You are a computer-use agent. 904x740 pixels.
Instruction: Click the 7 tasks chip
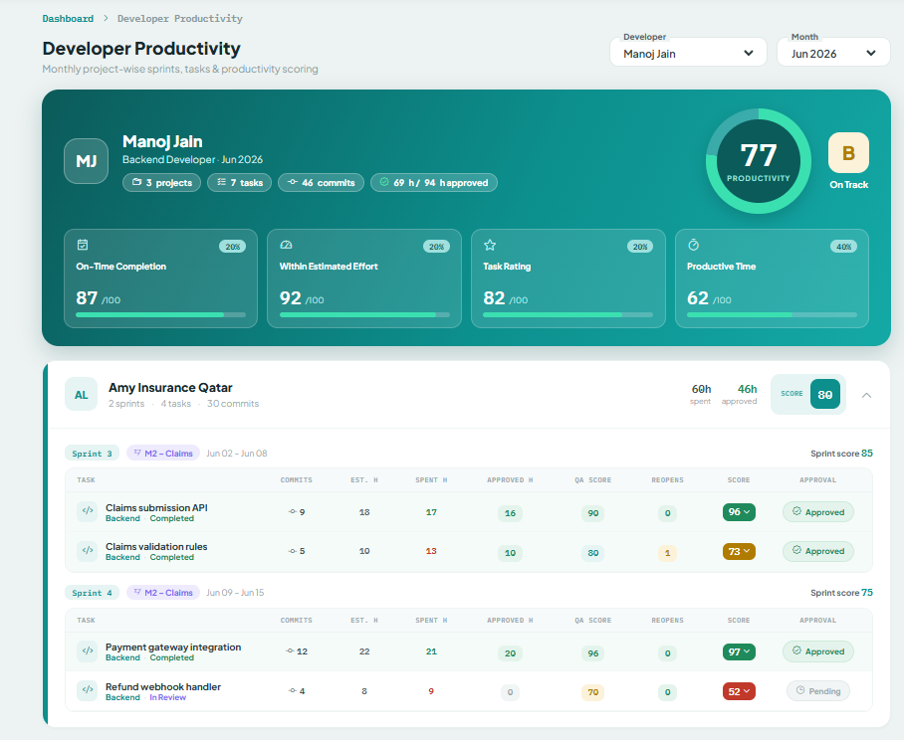239,183
